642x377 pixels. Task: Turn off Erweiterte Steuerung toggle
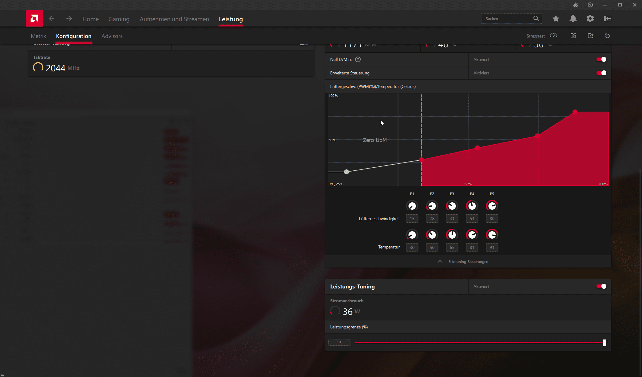(601, 73)
